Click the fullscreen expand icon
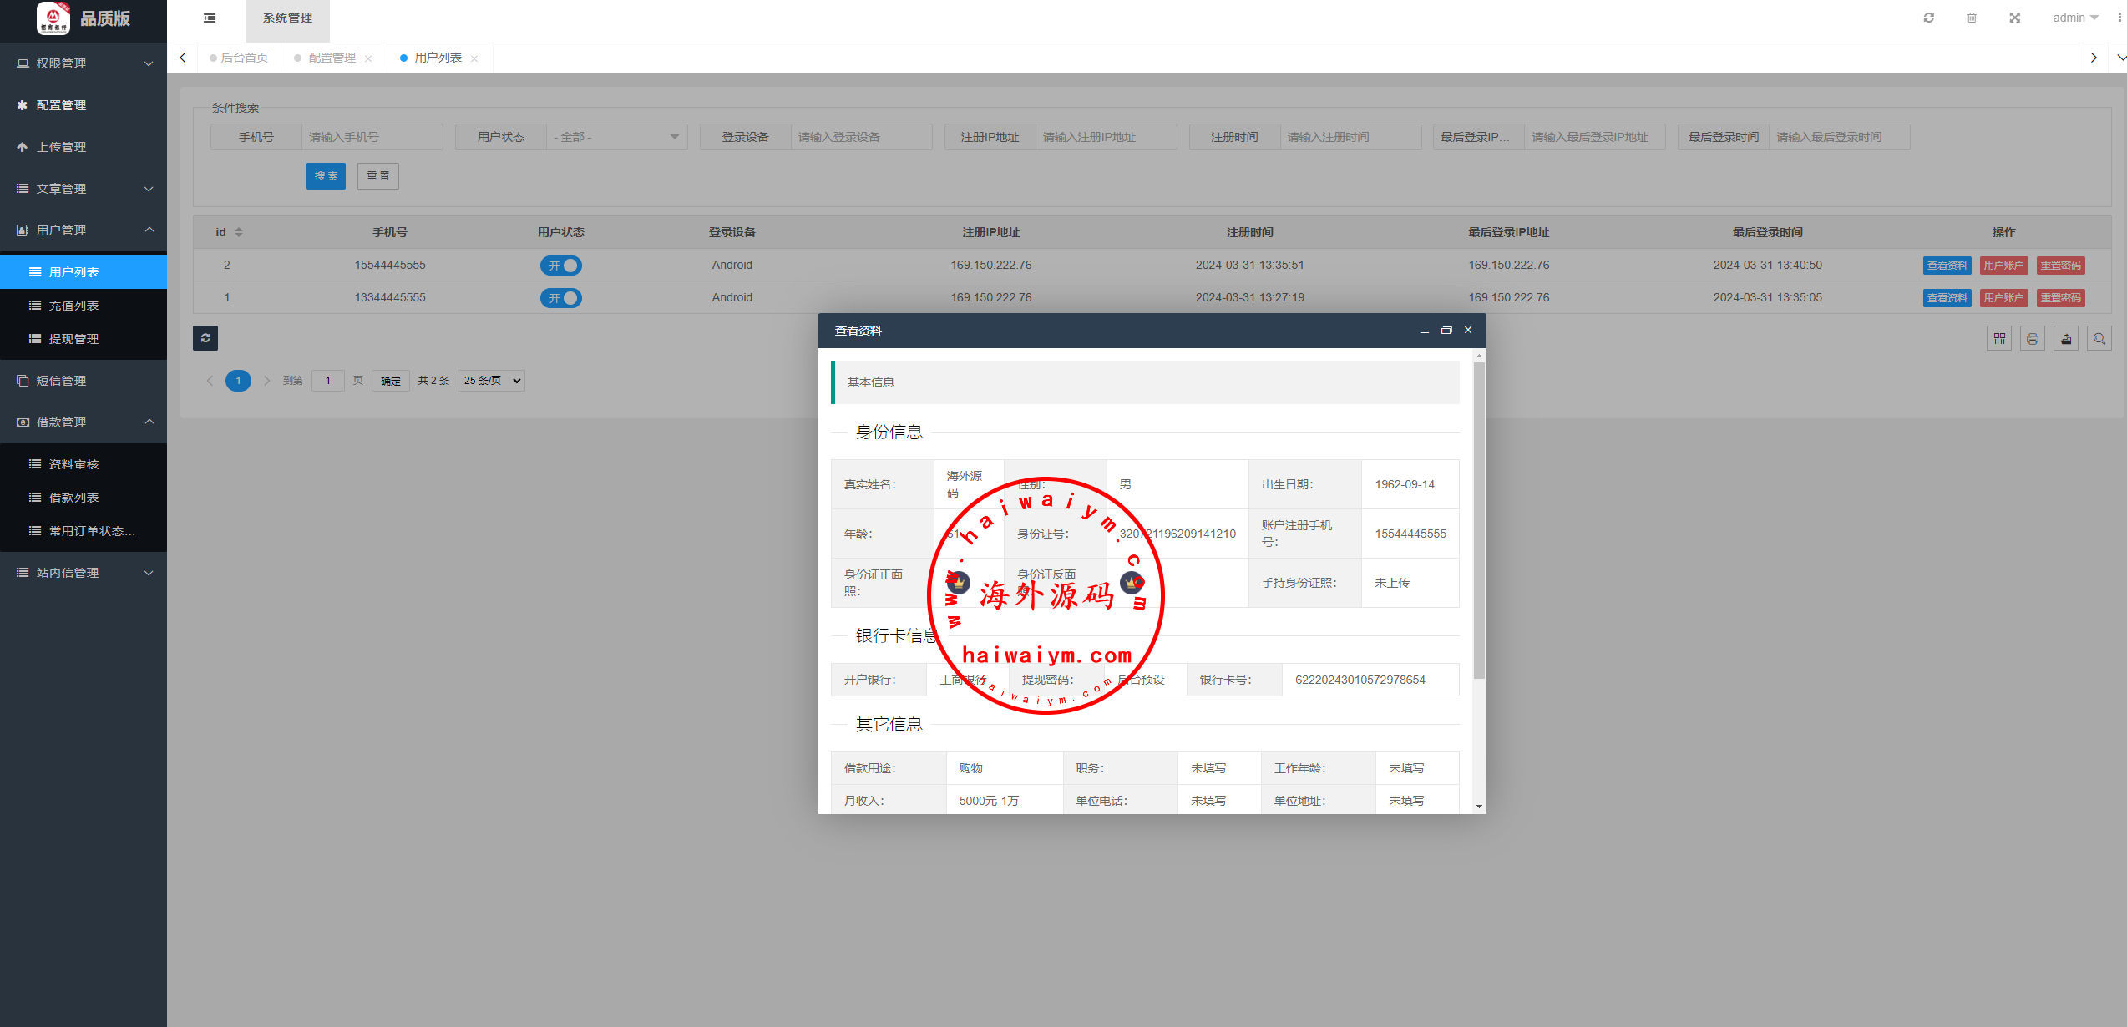 pyautogui.click(x=2014, y=18)
